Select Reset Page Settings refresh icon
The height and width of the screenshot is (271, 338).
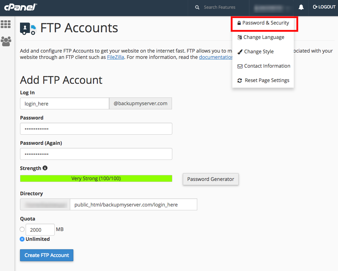click(x=239, y=80)
